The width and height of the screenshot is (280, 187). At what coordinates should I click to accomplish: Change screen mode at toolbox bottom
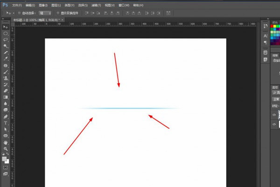[5, 174]
